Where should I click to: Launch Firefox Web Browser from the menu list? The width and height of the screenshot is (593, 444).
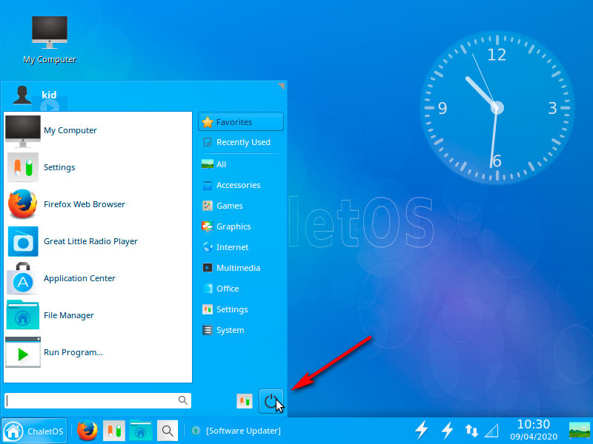(98, 204)
